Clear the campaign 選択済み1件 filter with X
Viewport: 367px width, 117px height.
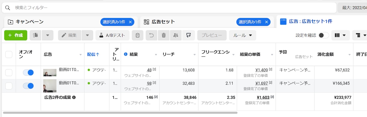coord(130,22)
